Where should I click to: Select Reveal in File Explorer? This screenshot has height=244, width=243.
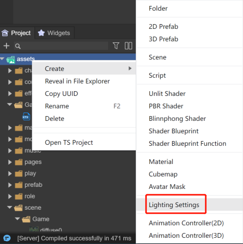77,81
